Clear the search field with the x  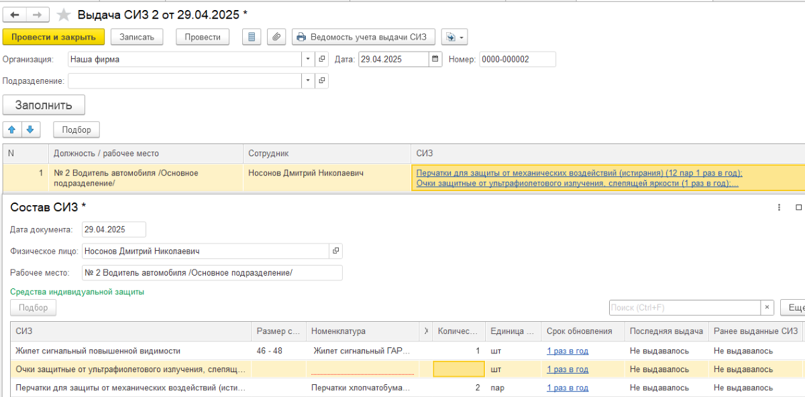(767, 307)
